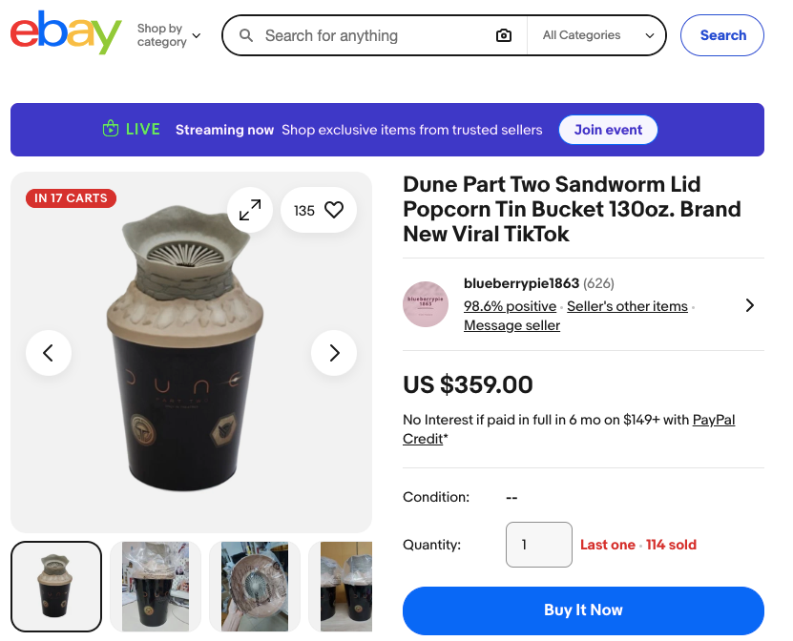Click the eBay logo

(66, 33)
